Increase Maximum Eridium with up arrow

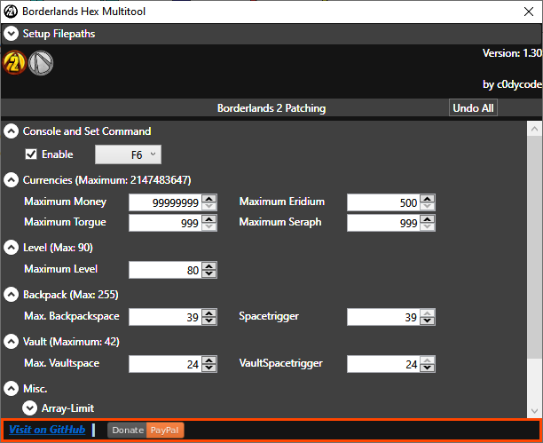[x=428, y=199]
